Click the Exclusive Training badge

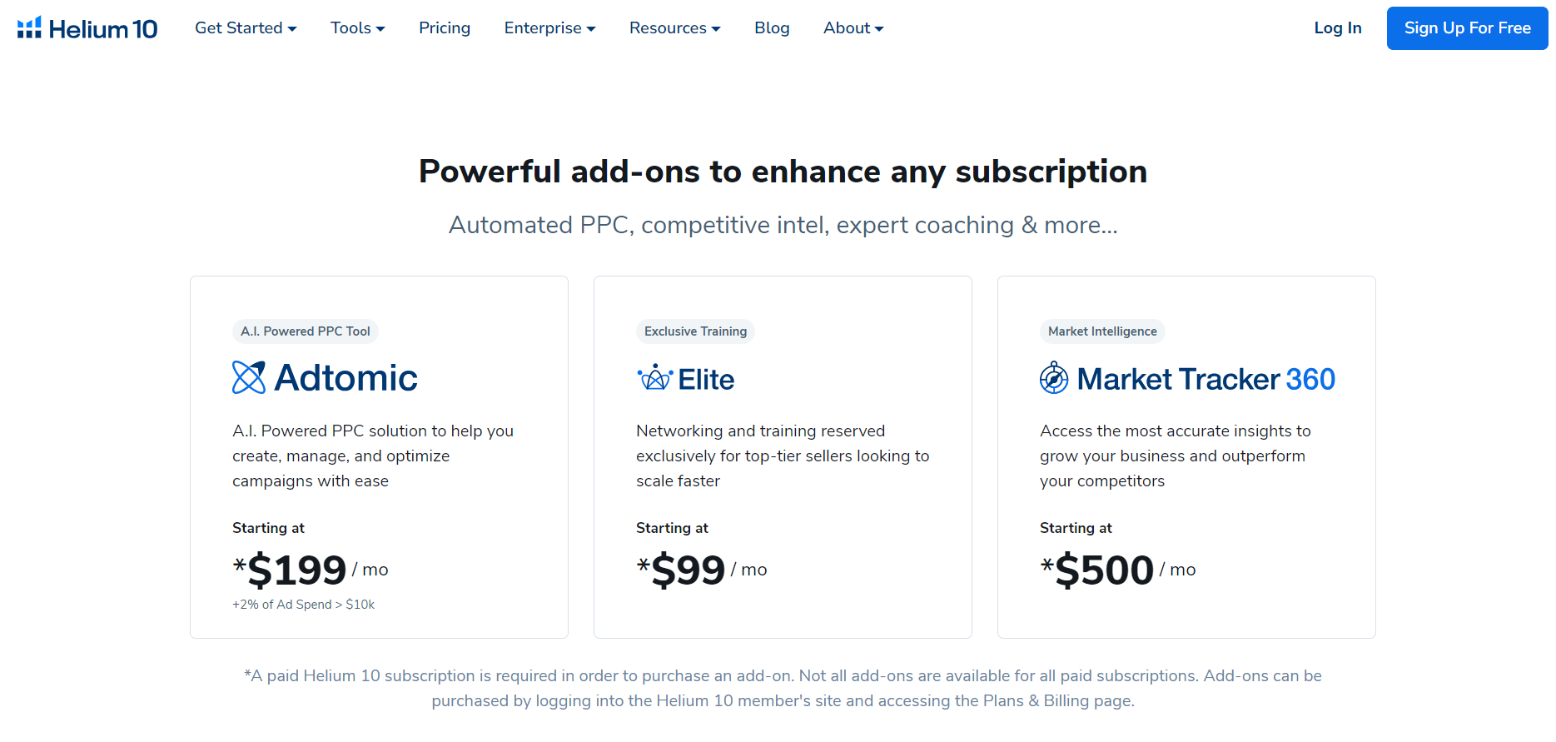point(695,331)
